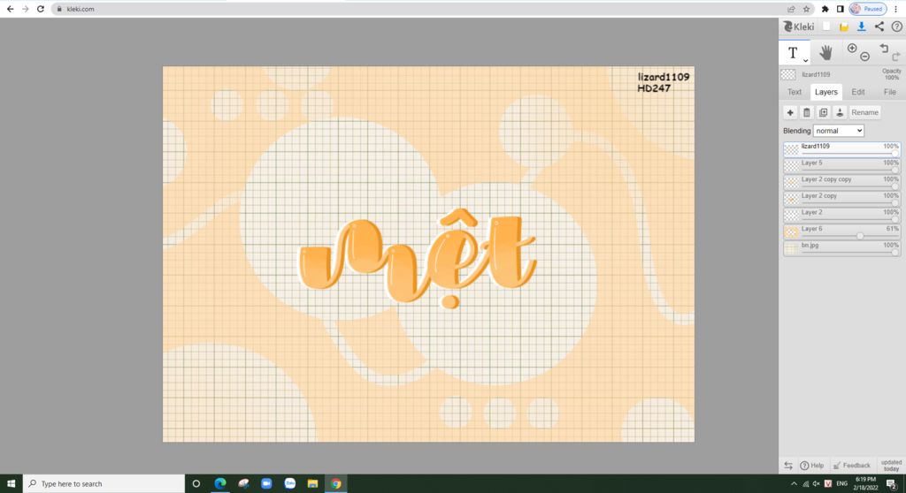This screenshot has width=906, height=493.
Task: Click the Kleki logo
Action: 799,27
